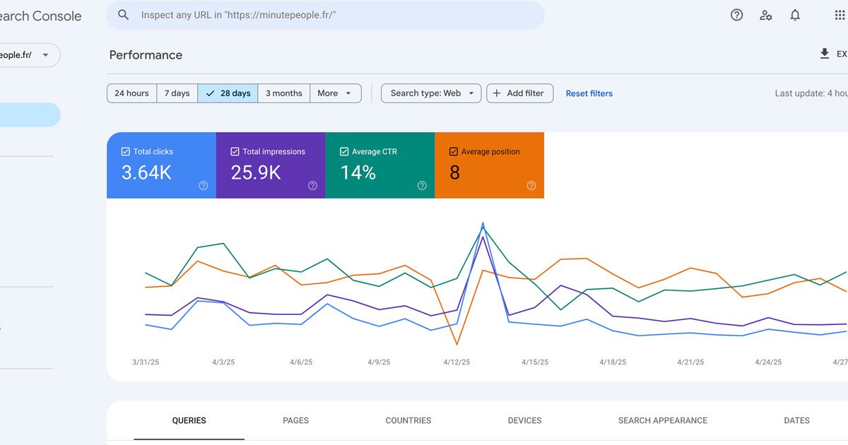The width and height of the screenshot is (848, 445).
Task: Click the Reset filters link
Action: (589, 93)
